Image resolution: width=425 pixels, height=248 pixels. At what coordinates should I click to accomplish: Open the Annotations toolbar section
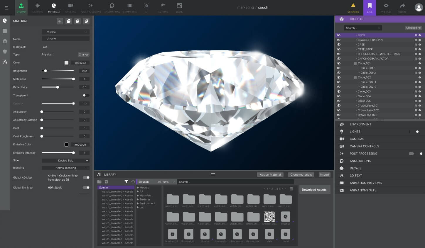(x=112, y=8)
